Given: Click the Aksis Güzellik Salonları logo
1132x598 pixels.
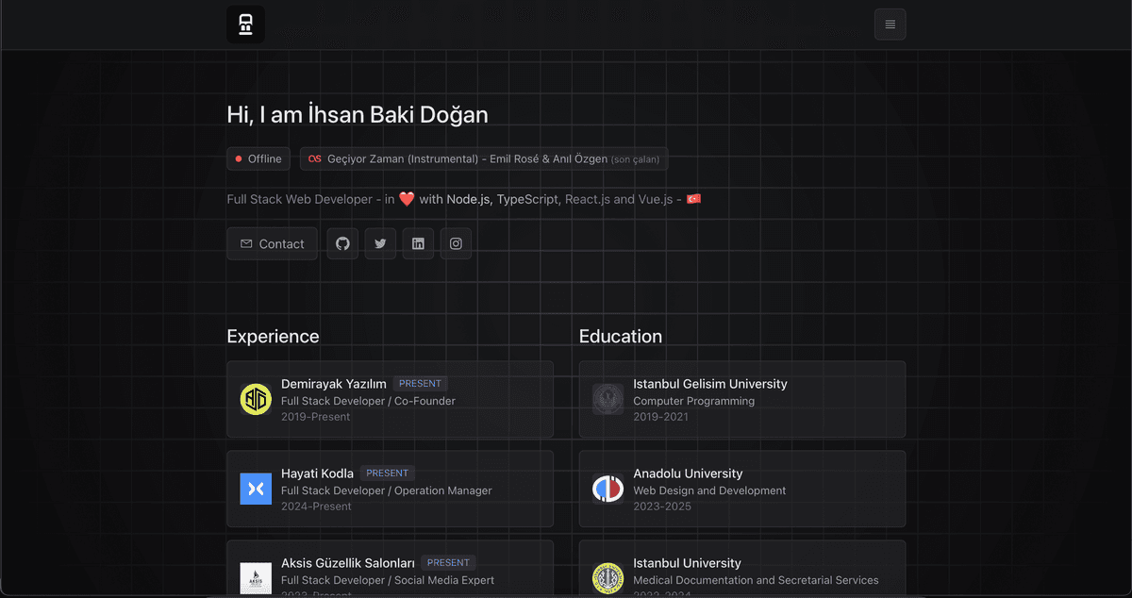Looking at the screenshot, I should click(256, 577).
